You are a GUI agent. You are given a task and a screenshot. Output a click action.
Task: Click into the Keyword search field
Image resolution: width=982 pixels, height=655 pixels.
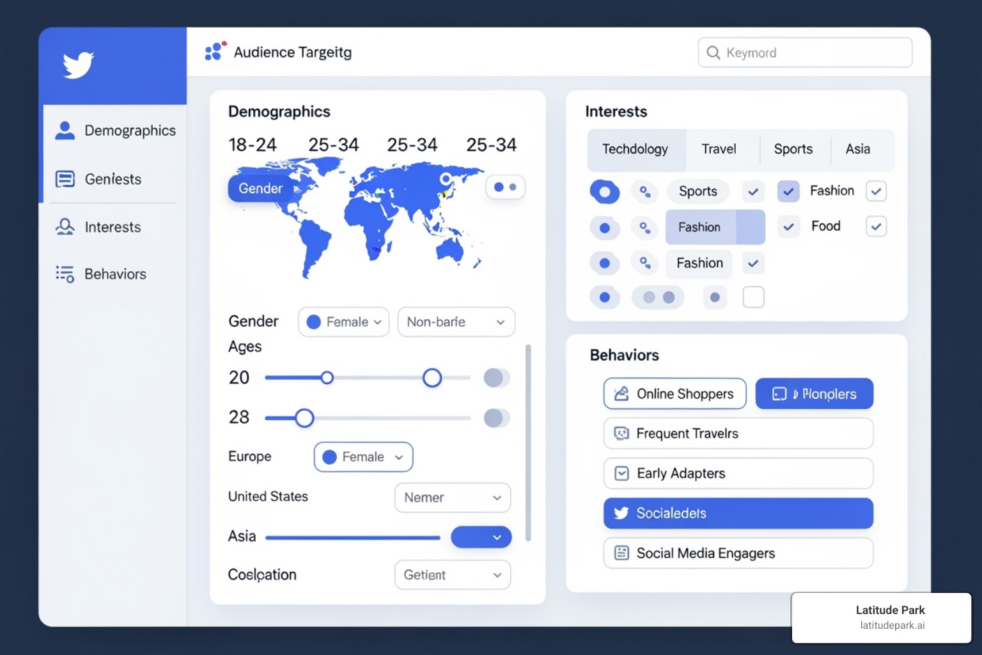point(812,52)
